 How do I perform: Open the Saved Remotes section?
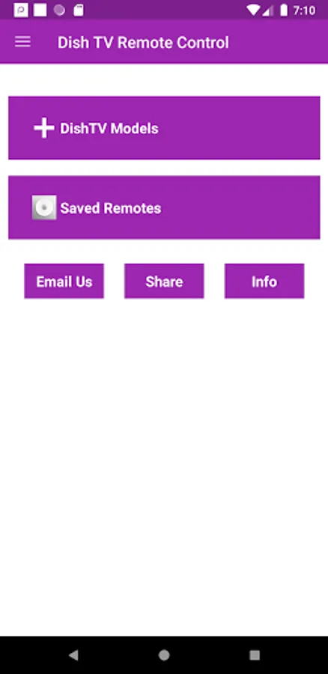(x=164, y=207)
